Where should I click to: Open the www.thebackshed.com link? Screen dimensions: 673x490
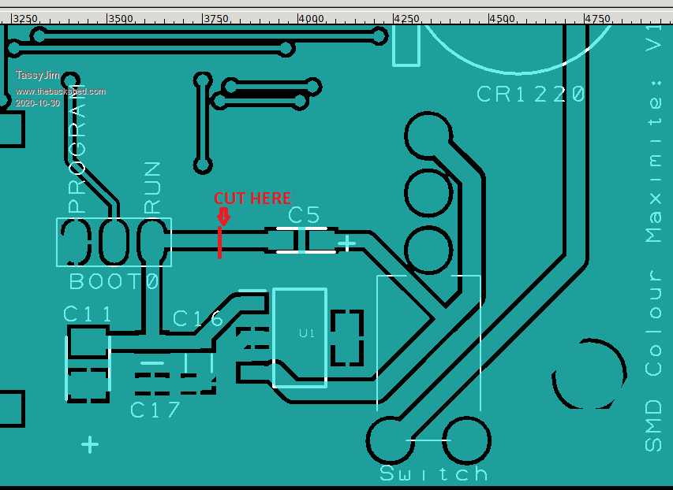(61, 91)
